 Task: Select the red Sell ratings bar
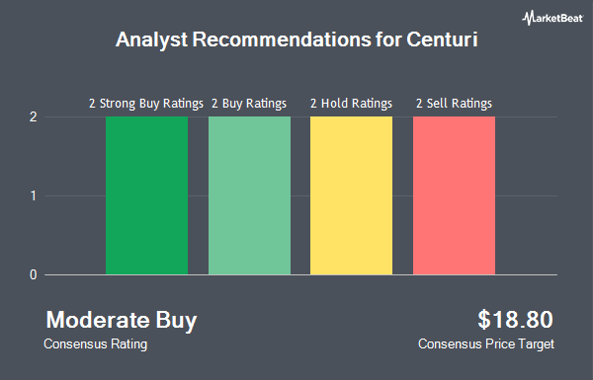pyautogui.click(x=455, y=195)
